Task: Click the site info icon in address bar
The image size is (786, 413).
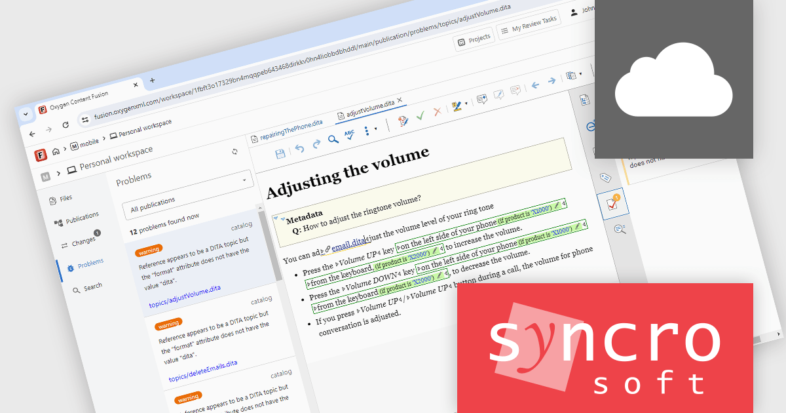Action: coord(85,119)
